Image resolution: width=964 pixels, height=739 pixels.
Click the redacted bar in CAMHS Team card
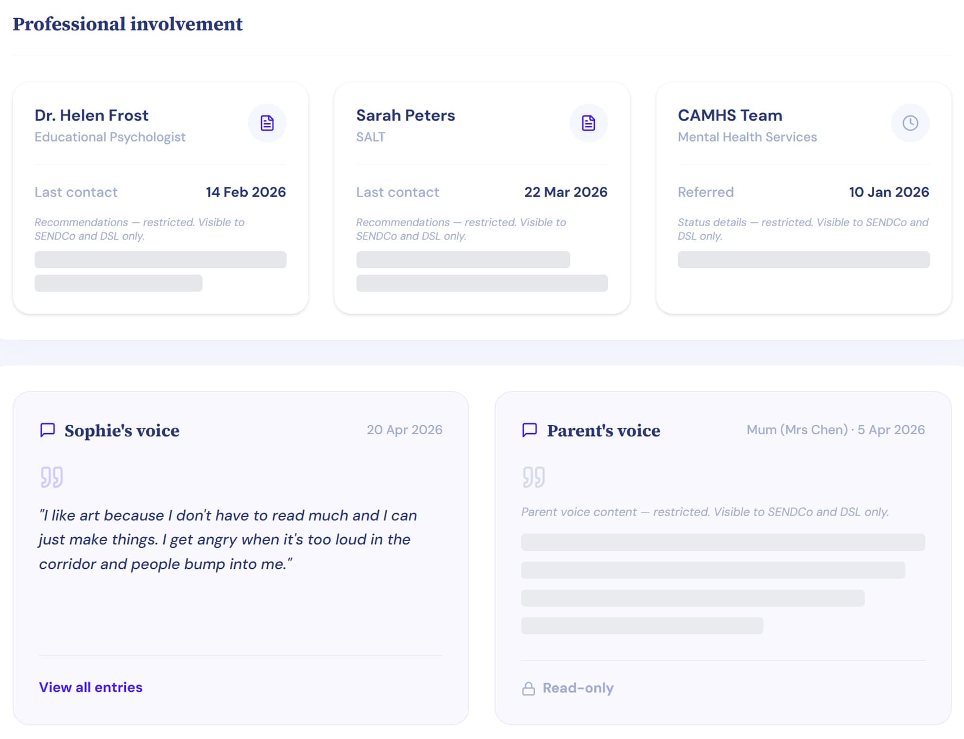pyautogui.click(x=804, y=260)
